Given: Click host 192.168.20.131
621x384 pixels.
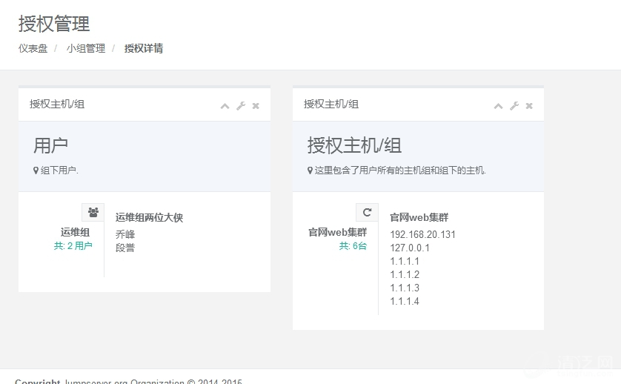Looking at the screenshot, I should (422, 234).
